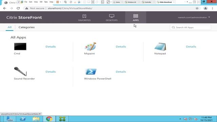Select the Apps section
Viewport: 217px width, 122px height.
pyautogui.click(x=136, y=18)
